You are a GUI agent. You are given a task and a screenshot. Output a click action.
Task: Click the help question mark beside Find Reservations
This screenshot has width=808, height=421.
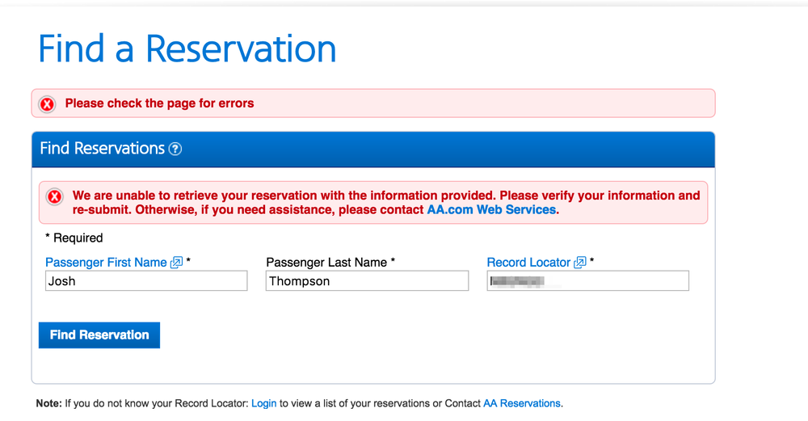[175, 149]
